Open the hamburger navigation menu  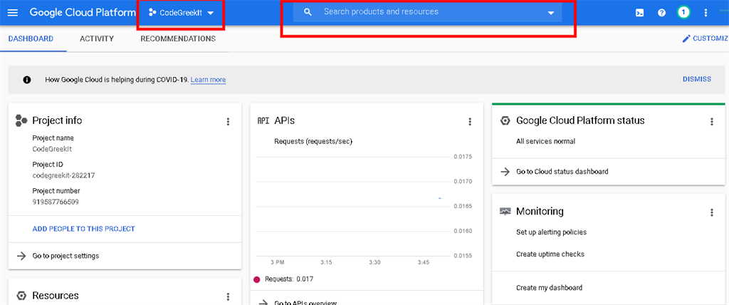[13, 13]
